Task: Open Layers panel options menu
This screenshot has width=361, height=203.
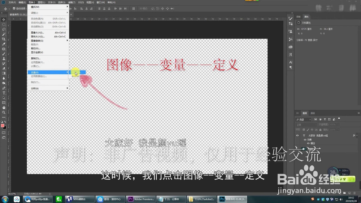Action: tap(358, 113)
